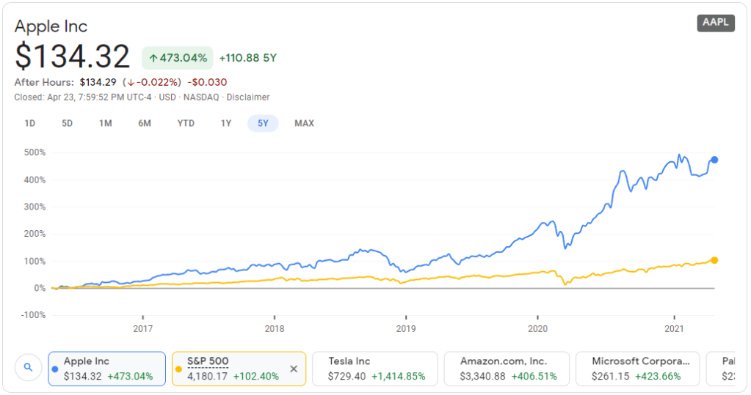The width and height of the screenshot is (751, 395).
Task: Click the AAPL ticker badge
Action: click(x=716, y=23)
